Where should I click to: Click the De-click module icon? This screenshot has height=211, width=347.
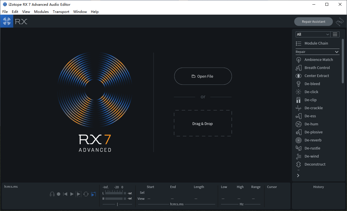pyautogui.click(x=299, y=92)
